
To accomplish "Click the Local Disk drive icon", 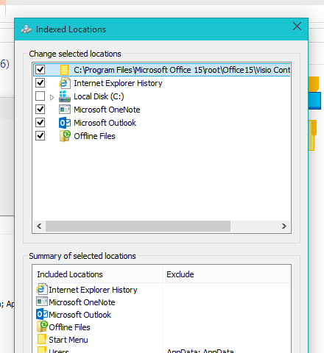I will tap(65, 96).
